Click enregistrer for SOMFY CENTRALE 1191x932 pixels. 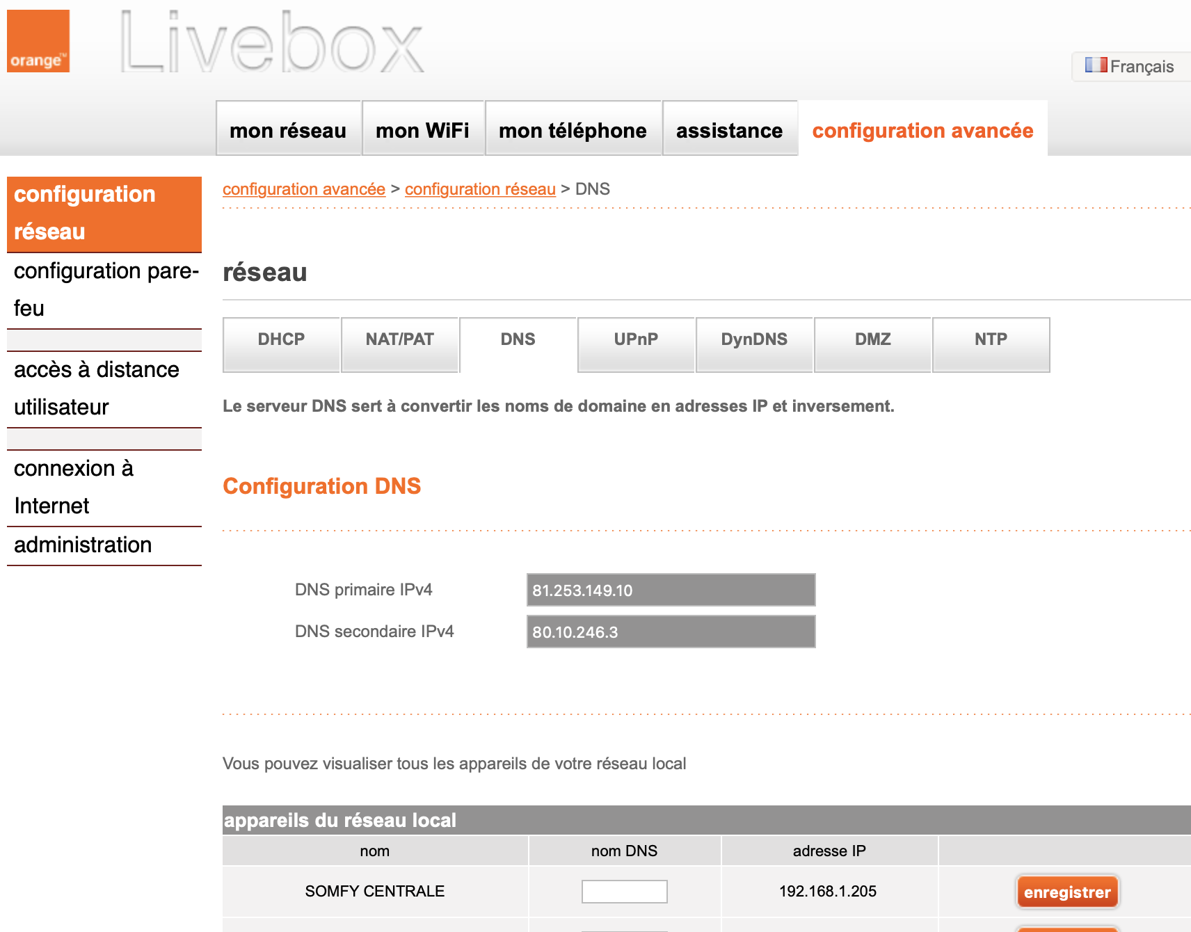click(1067, 892)
